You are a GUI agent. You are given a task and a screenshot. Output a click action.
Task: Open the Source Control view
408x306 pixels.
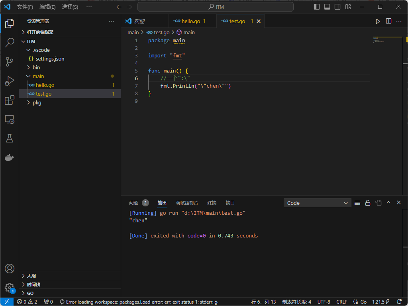(x=10, y=62)
